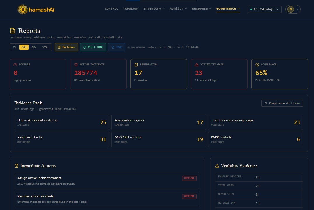Open the Visibility Gaps 23 card
Viewport: 314px width, 210px height.
[219, 74]
